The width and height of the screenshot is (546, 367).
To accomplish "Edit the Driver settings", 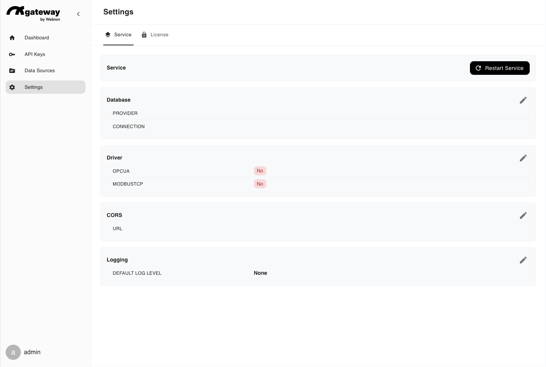I will click(x=523, y=158).
